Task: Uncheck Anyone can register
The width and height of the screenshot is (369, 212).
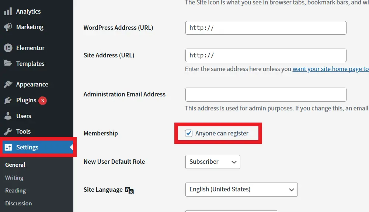Action: (189, 133)
